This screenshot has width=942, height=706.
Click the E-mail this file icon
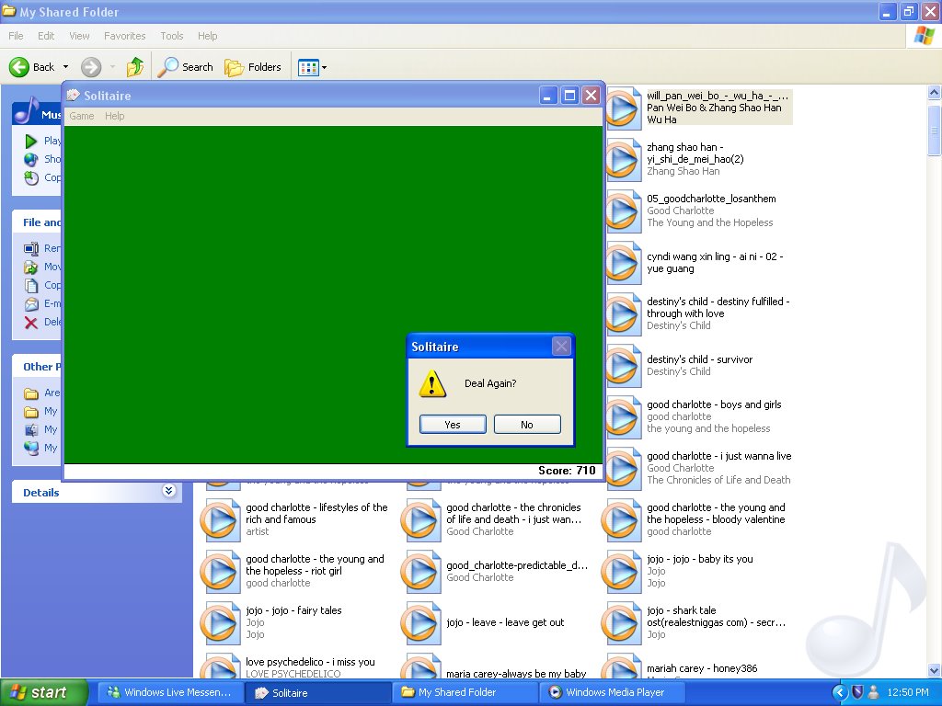[x=31, y=303]
